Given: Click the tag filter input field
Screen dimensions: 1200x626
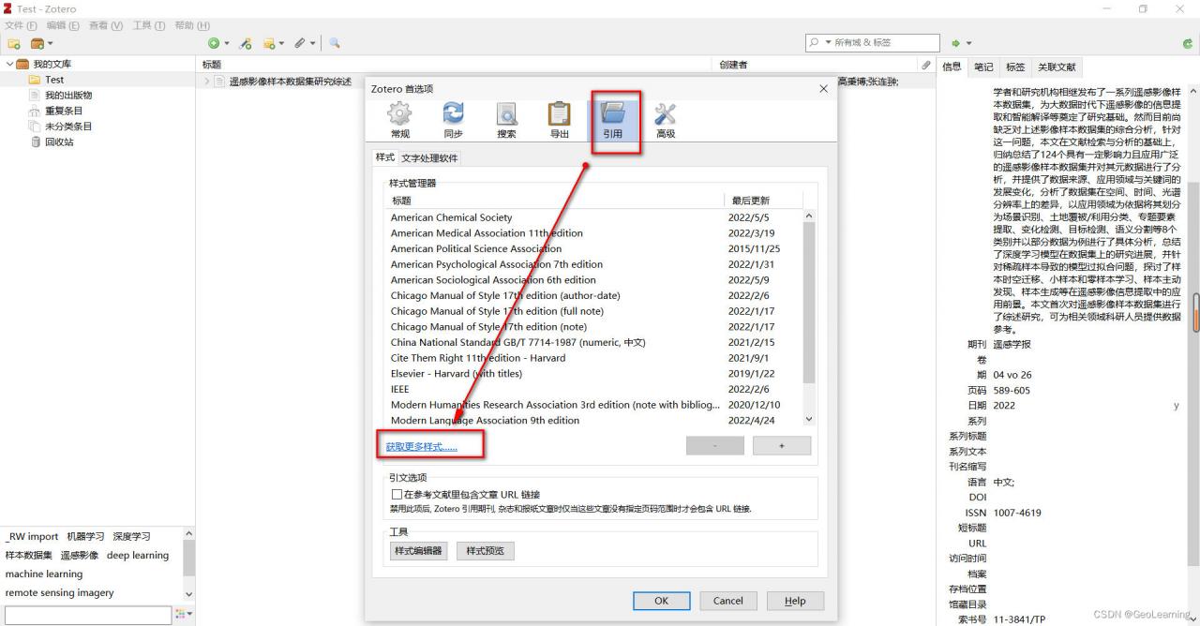Looking at the screenshot, I should [88, 615].
